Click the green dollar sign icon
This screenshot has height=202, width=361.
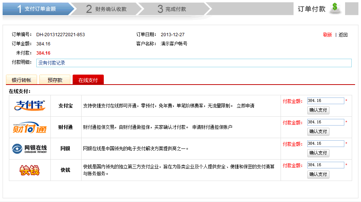pyautogui.click(x=335, y=8)
